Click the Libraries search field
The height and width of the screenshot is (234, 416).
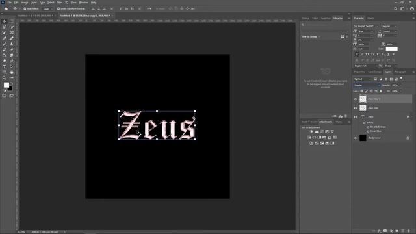[x=325, y=25]
